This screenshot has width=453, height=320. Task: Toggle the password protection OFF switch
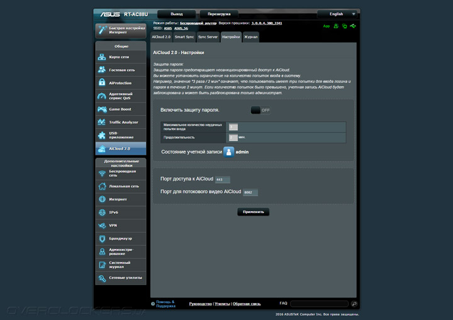point(260,110)
